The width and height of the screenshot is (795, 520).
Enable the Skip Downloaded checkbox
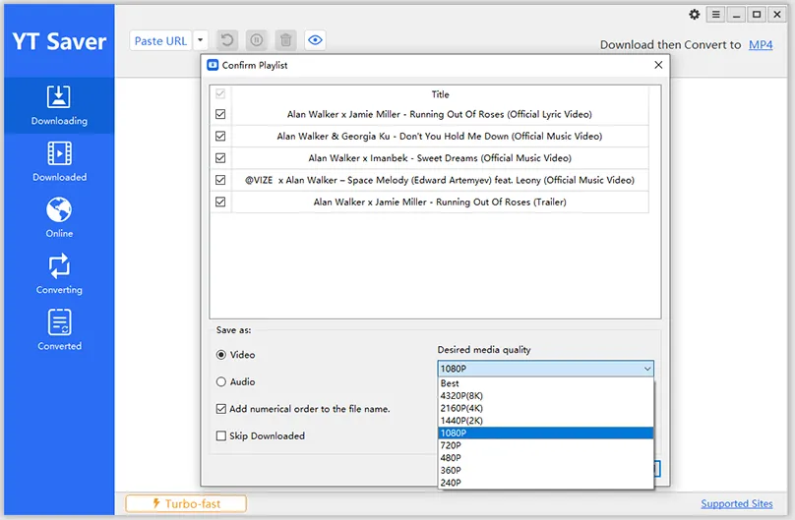pos(221,435)
